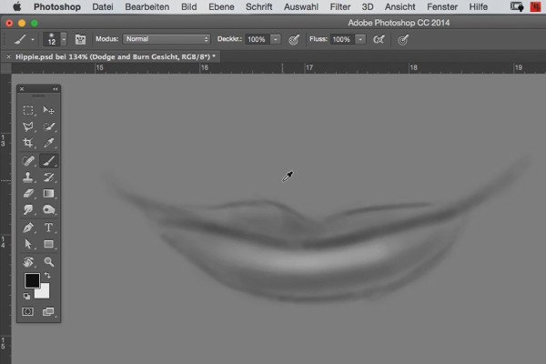Open the Ebene menu
The width and height of the screenshot is (546, 364).
click(x=221, y=6)
